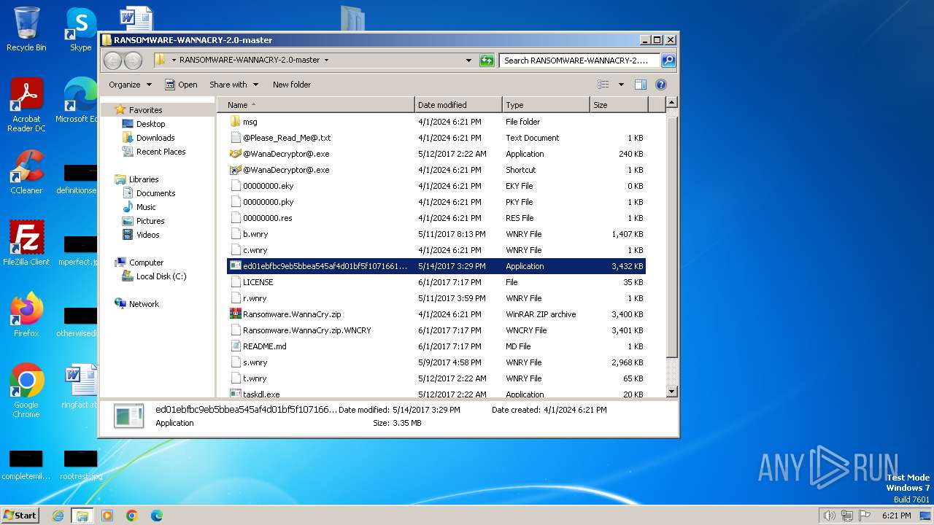
Task: Select Favorites in navigation pane
Action: 145,110
